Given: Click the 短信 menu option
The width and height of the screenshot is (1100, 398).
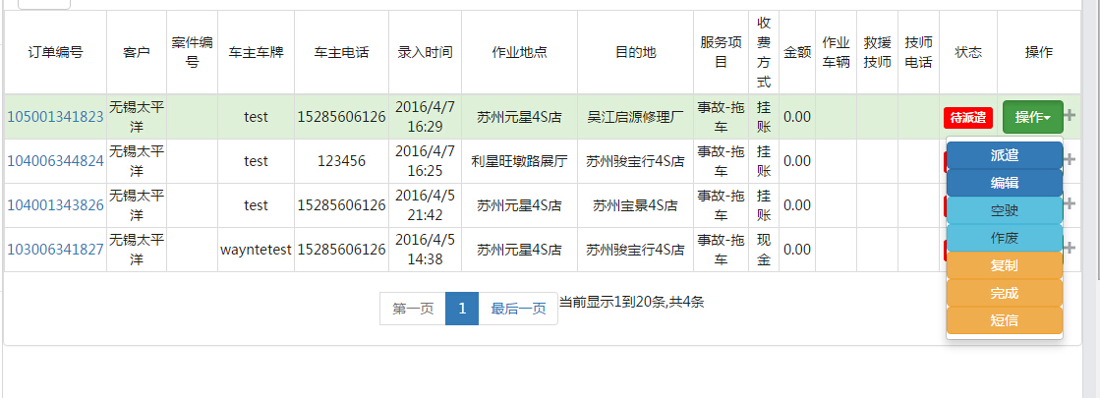Looking at the screenshot, I should [x=1004, y=319].
